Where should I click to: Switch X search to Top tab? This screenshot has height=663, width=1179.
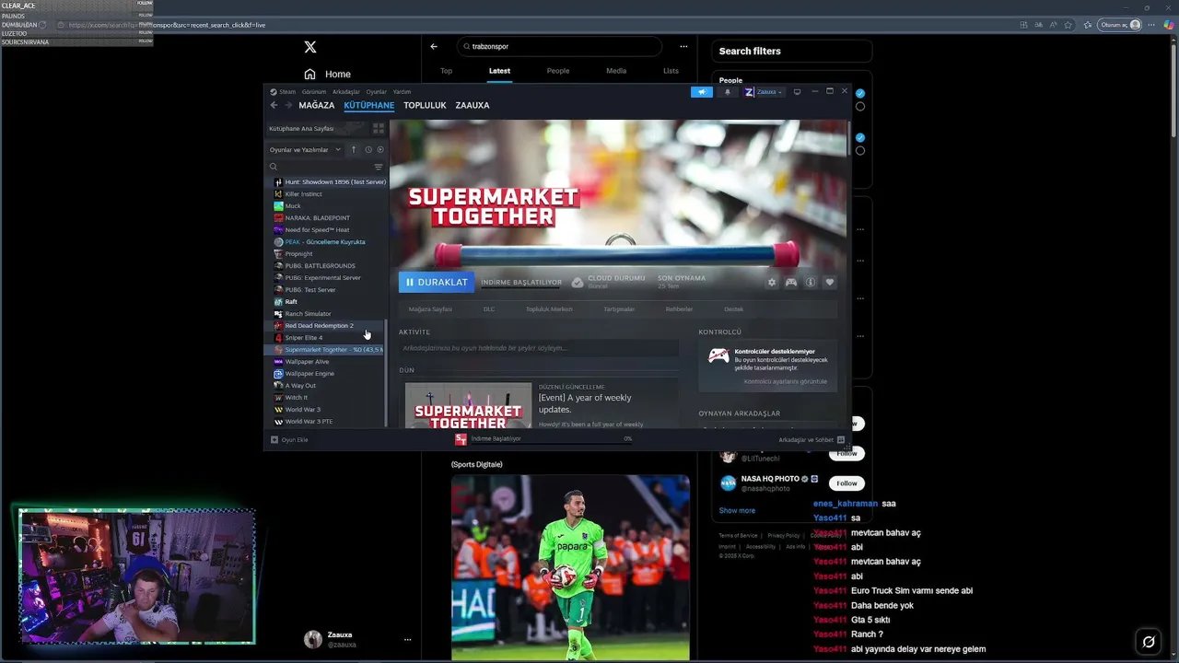(446, 71)
